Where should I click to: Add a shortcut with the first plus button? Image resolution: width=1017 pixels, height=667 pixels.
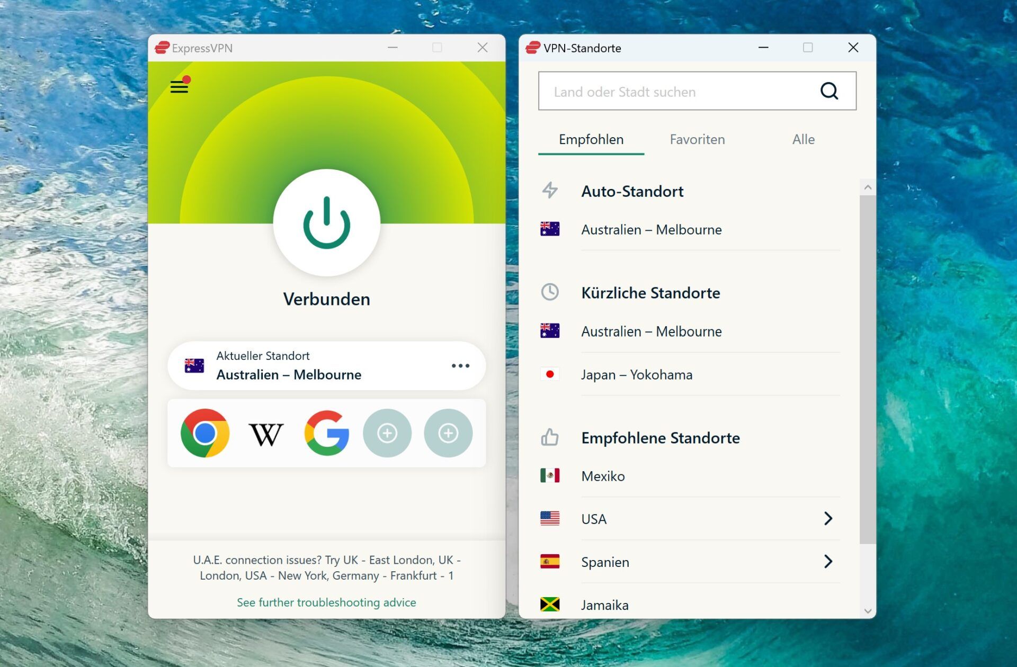387,433
